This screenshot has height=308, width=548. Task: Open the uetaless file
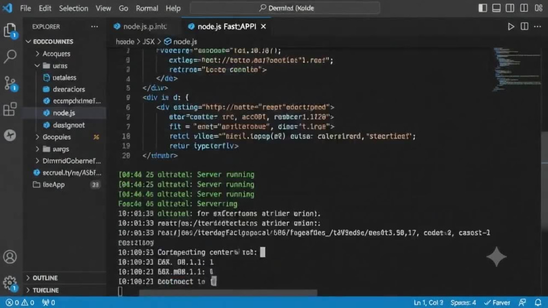(64, 78)
